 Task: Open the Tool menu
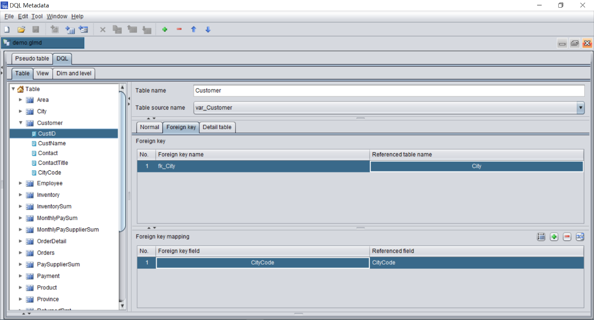37,17
